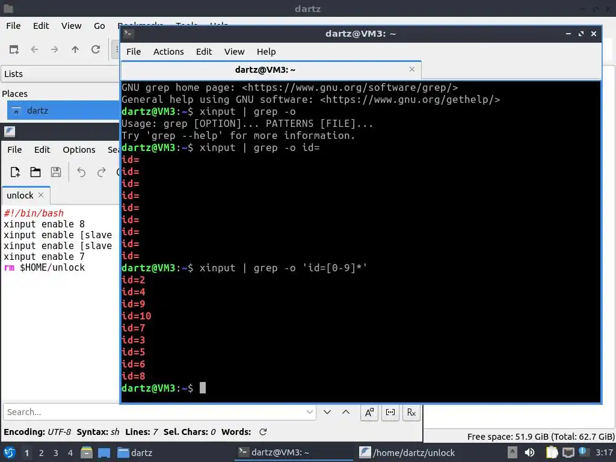Screen dimensions: 616x462
Task: Open the file manager Go menu
Action: [99, 26]
